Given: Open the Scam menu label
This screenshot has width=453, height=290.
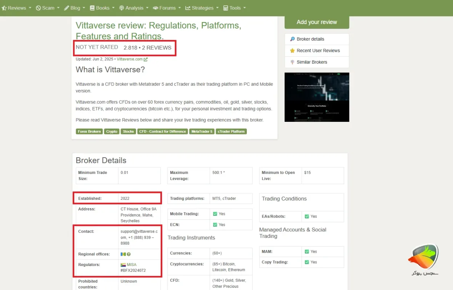Looking at the screenshot, I should click(48, 8).
